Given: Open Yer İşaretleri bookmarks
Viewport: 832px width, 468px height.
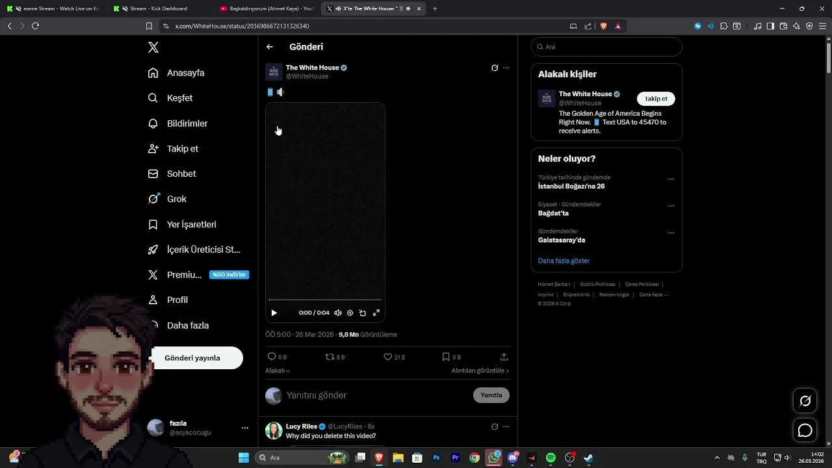Looking at the screenshot, I should tap(182, 224).
